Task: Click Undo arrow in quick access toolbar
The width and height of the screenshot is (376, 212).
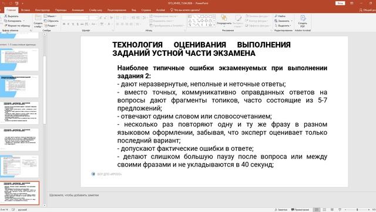Action: click(x=4, y=4)
